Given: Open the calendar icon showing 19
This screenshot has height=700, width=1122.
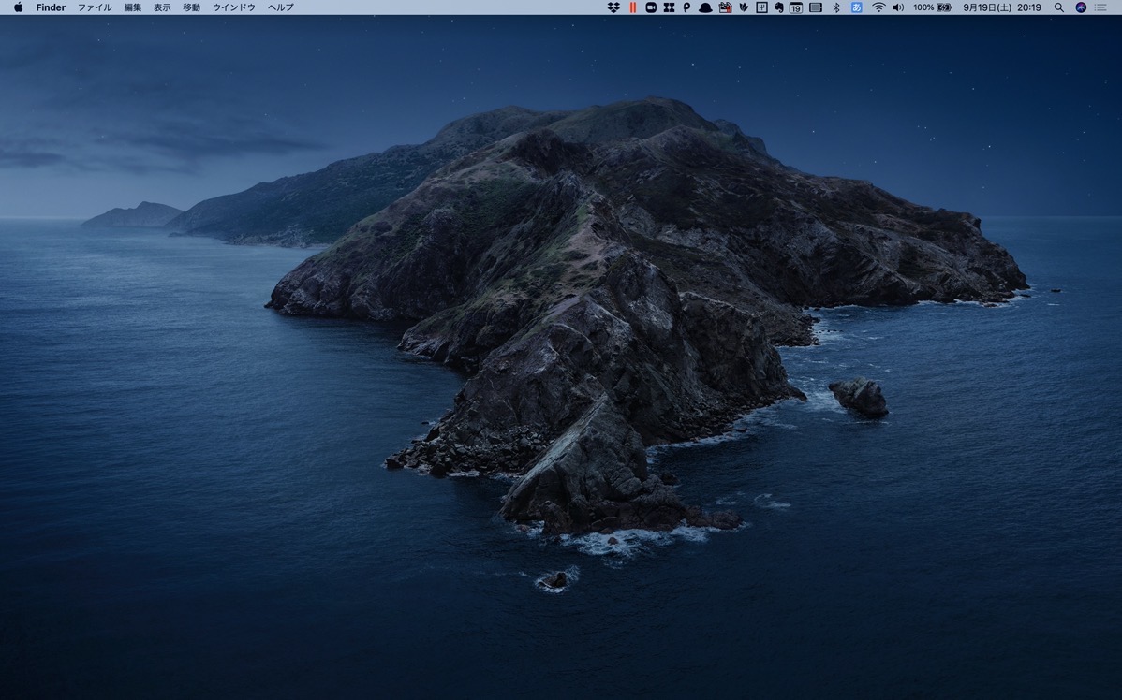Looking at the screenshot, I should coord(796,7).
